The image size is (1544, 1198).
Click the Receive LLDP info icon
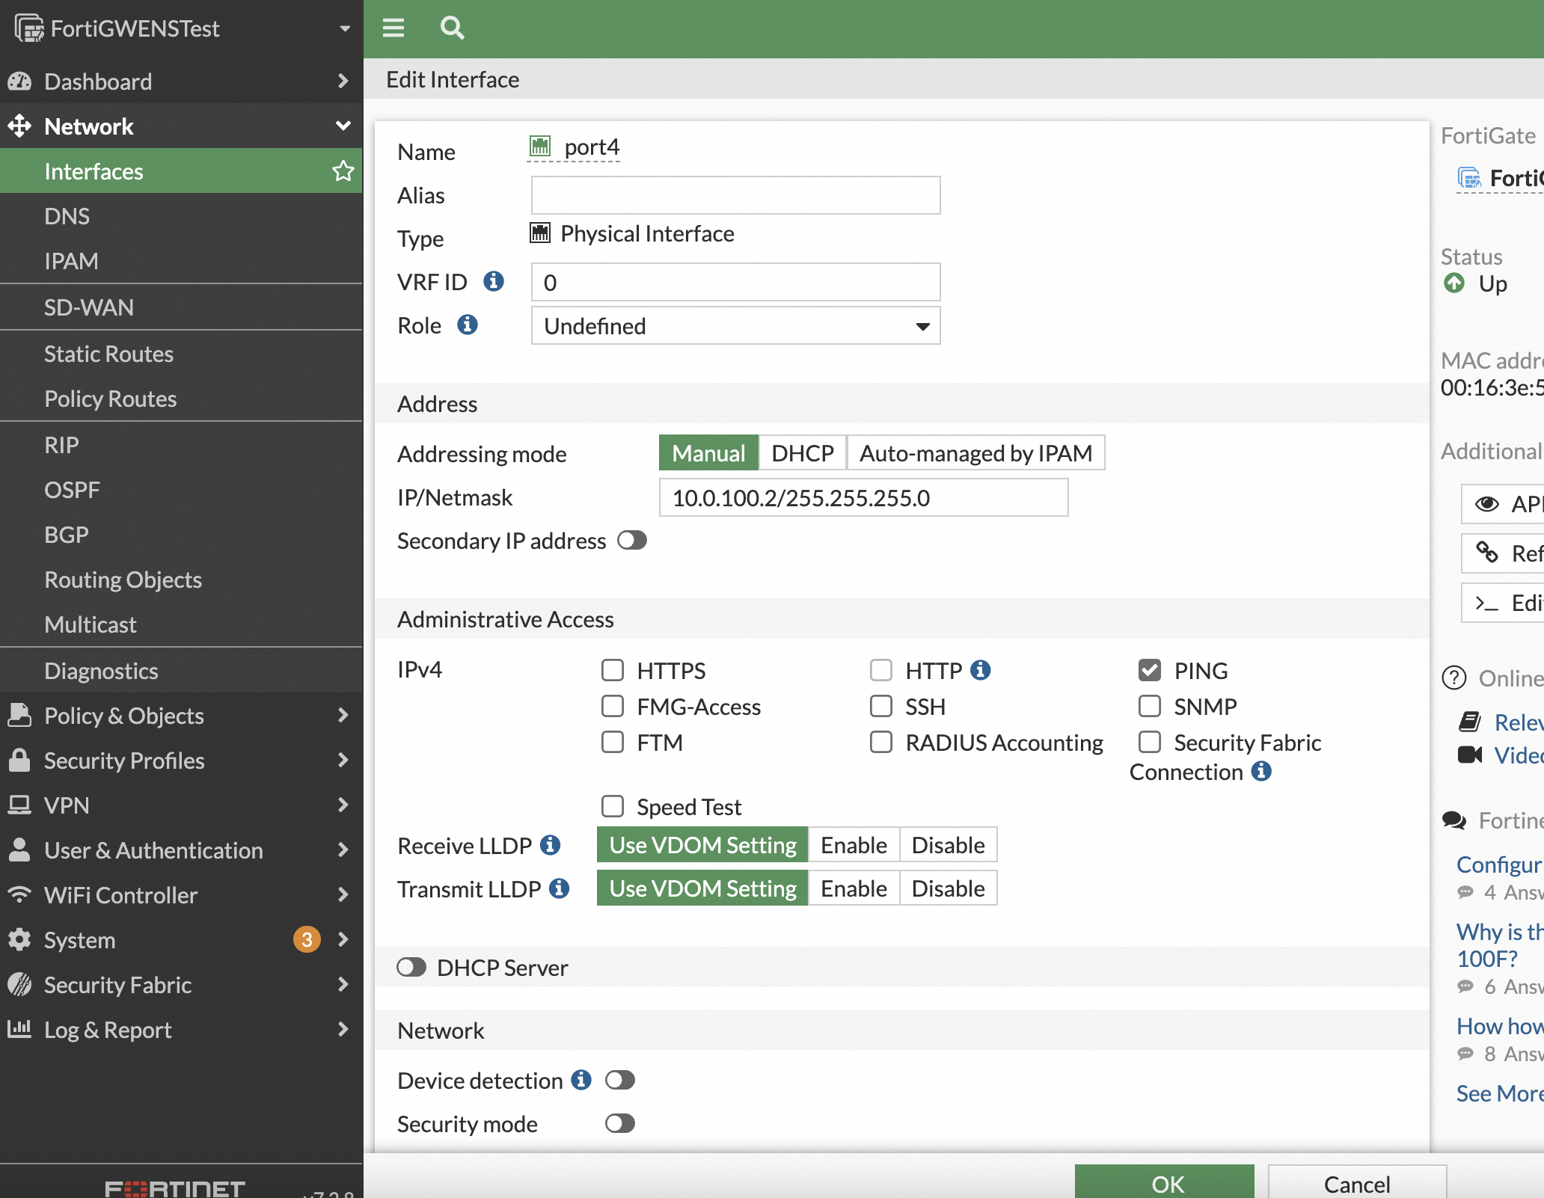point(551,845)
